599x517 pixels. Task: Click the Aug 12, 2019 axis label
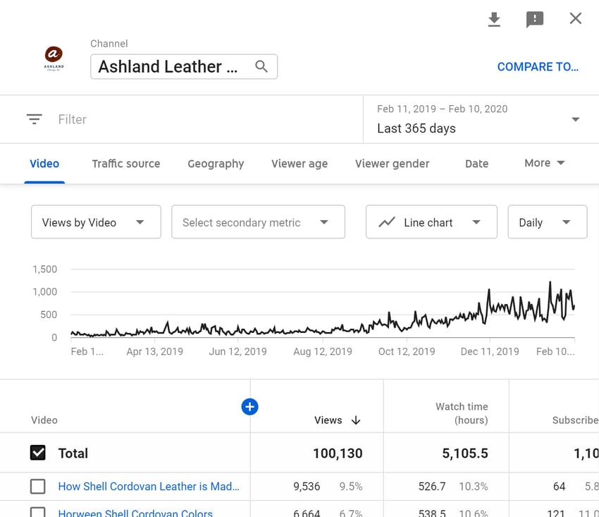(323, 351)
